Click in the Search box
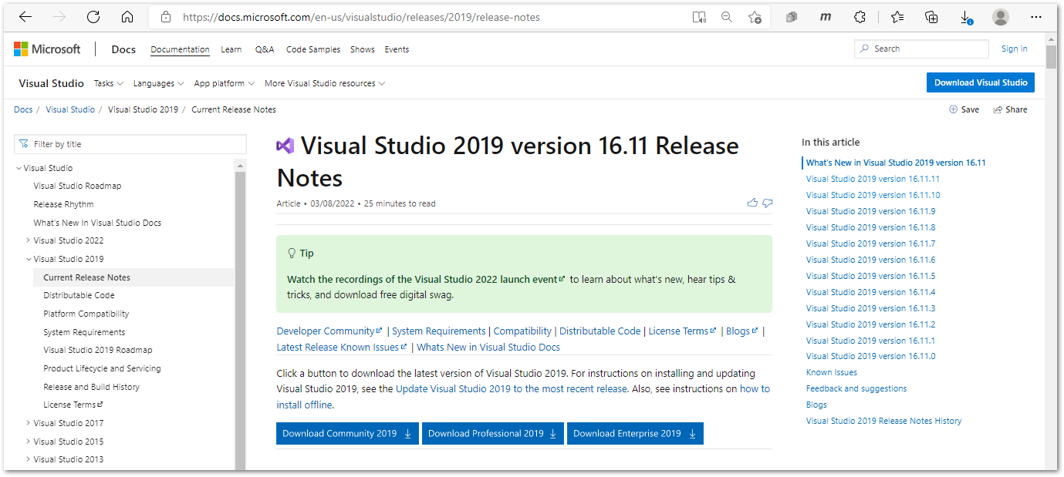 (x=921, y=49)
